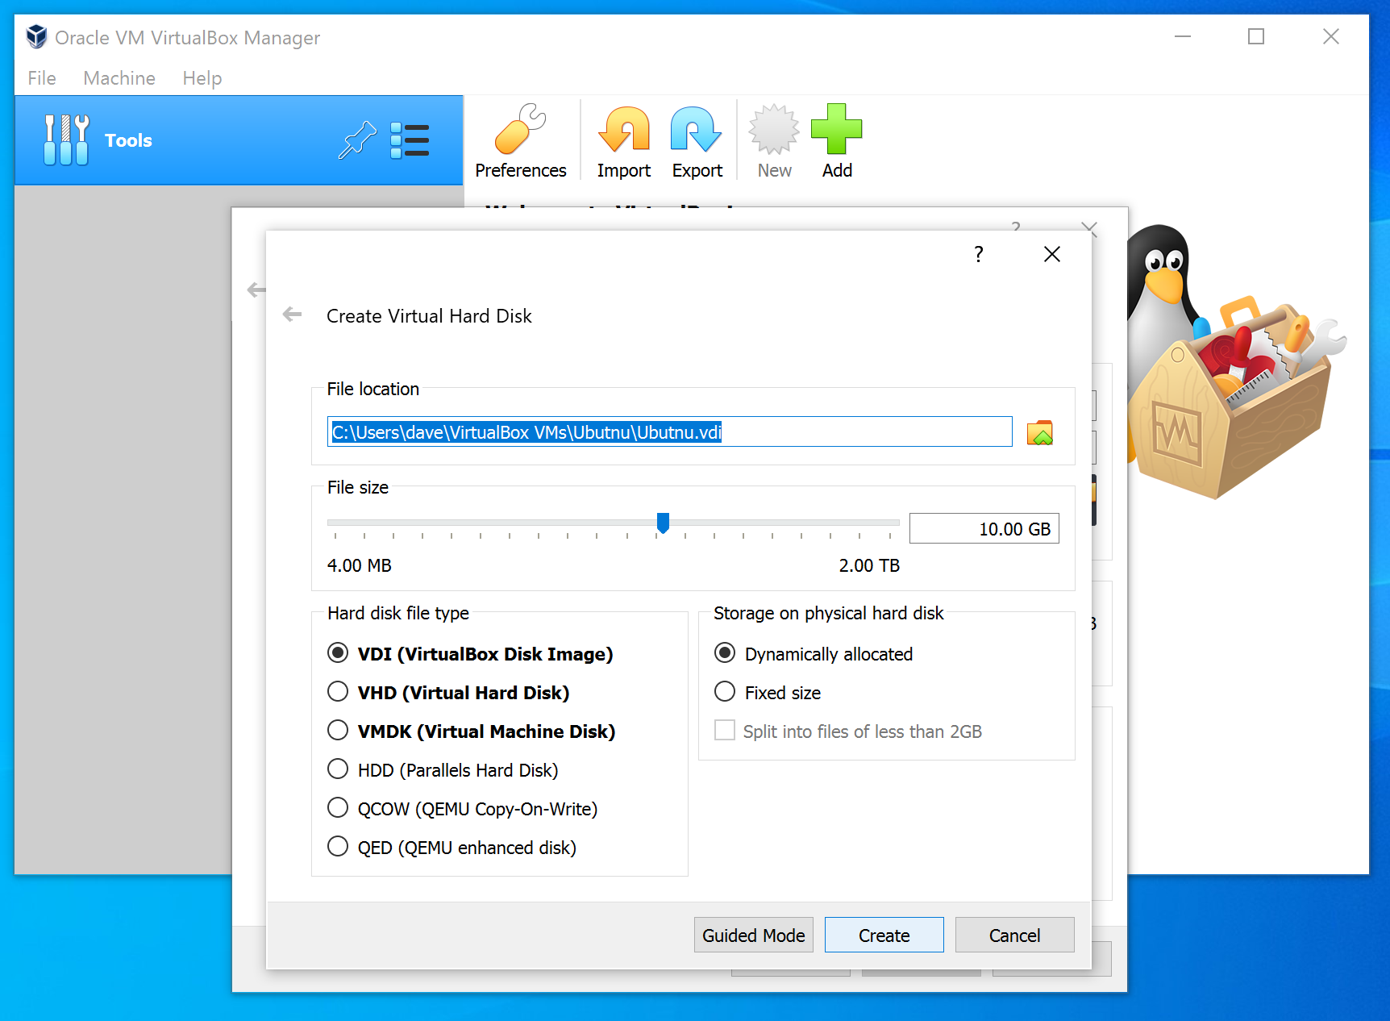Viewport: 1390px width, 1021px height.
Task: Choose Dynamically allocated storage
Action: [814, 653]
